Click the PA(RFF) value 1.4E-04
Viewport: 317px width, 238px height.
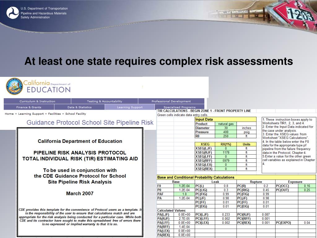pos(185,227)
